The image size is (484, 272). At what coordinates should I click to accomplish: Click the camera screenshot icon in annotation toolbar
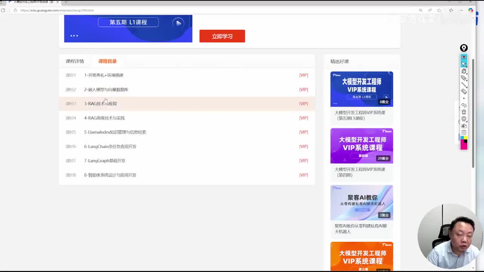point(464,126)
